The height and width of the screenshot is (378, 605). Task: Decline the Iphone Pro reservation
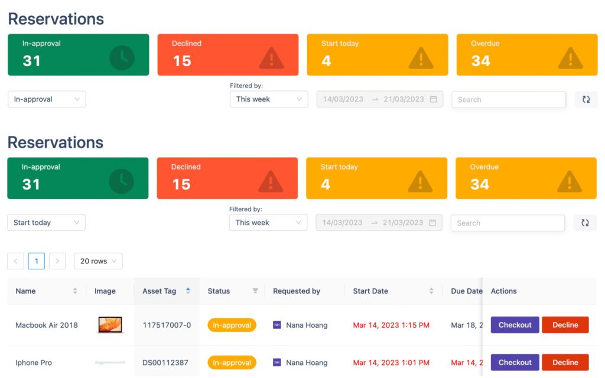coord(565,362)
